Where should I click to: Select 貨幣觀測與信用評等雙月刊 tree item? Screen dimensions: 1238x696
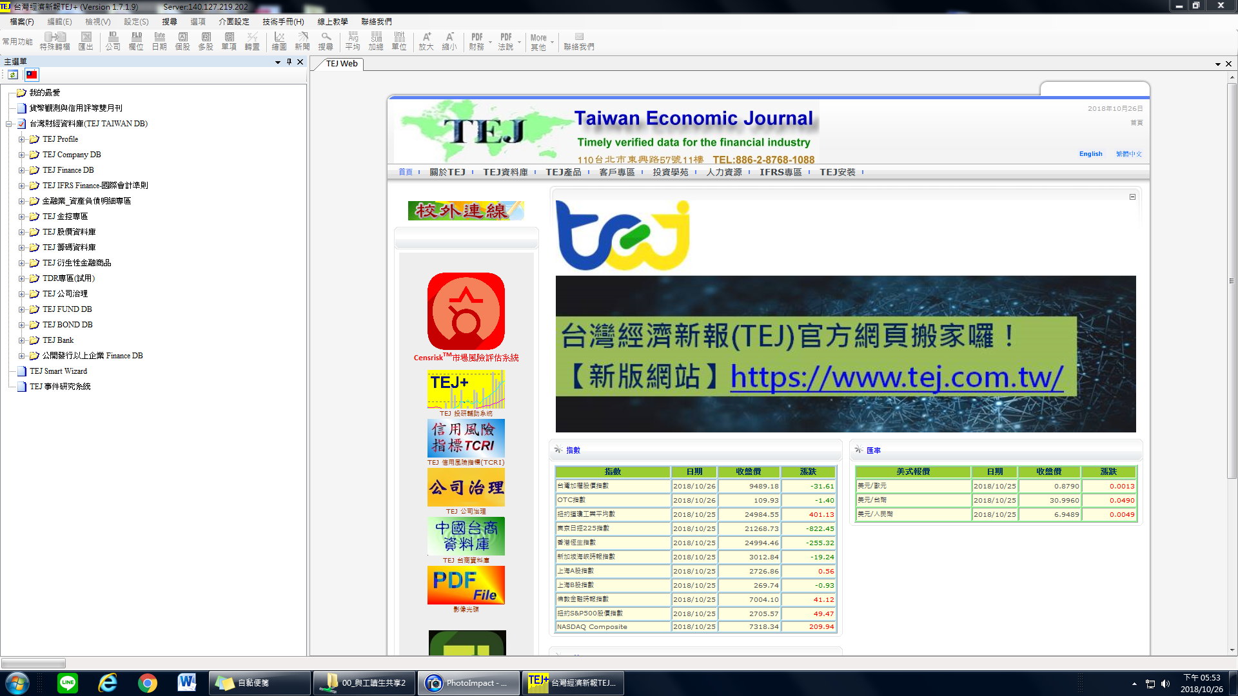click(75, 108)
